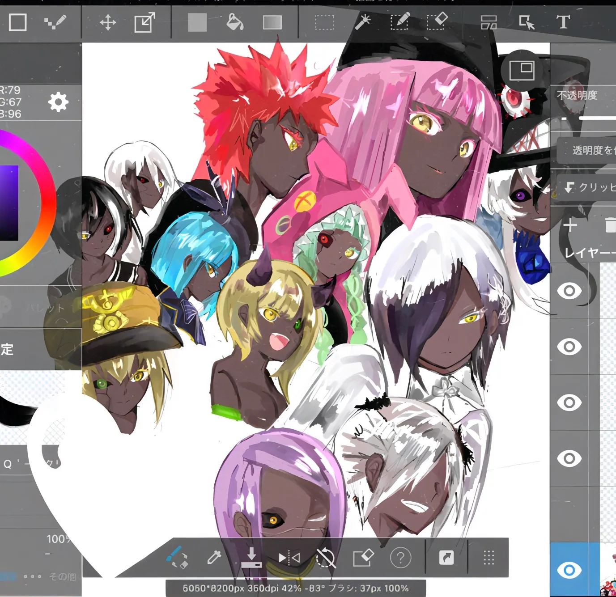
Task: Select the selection pen tool
Action: coord(399,21)
